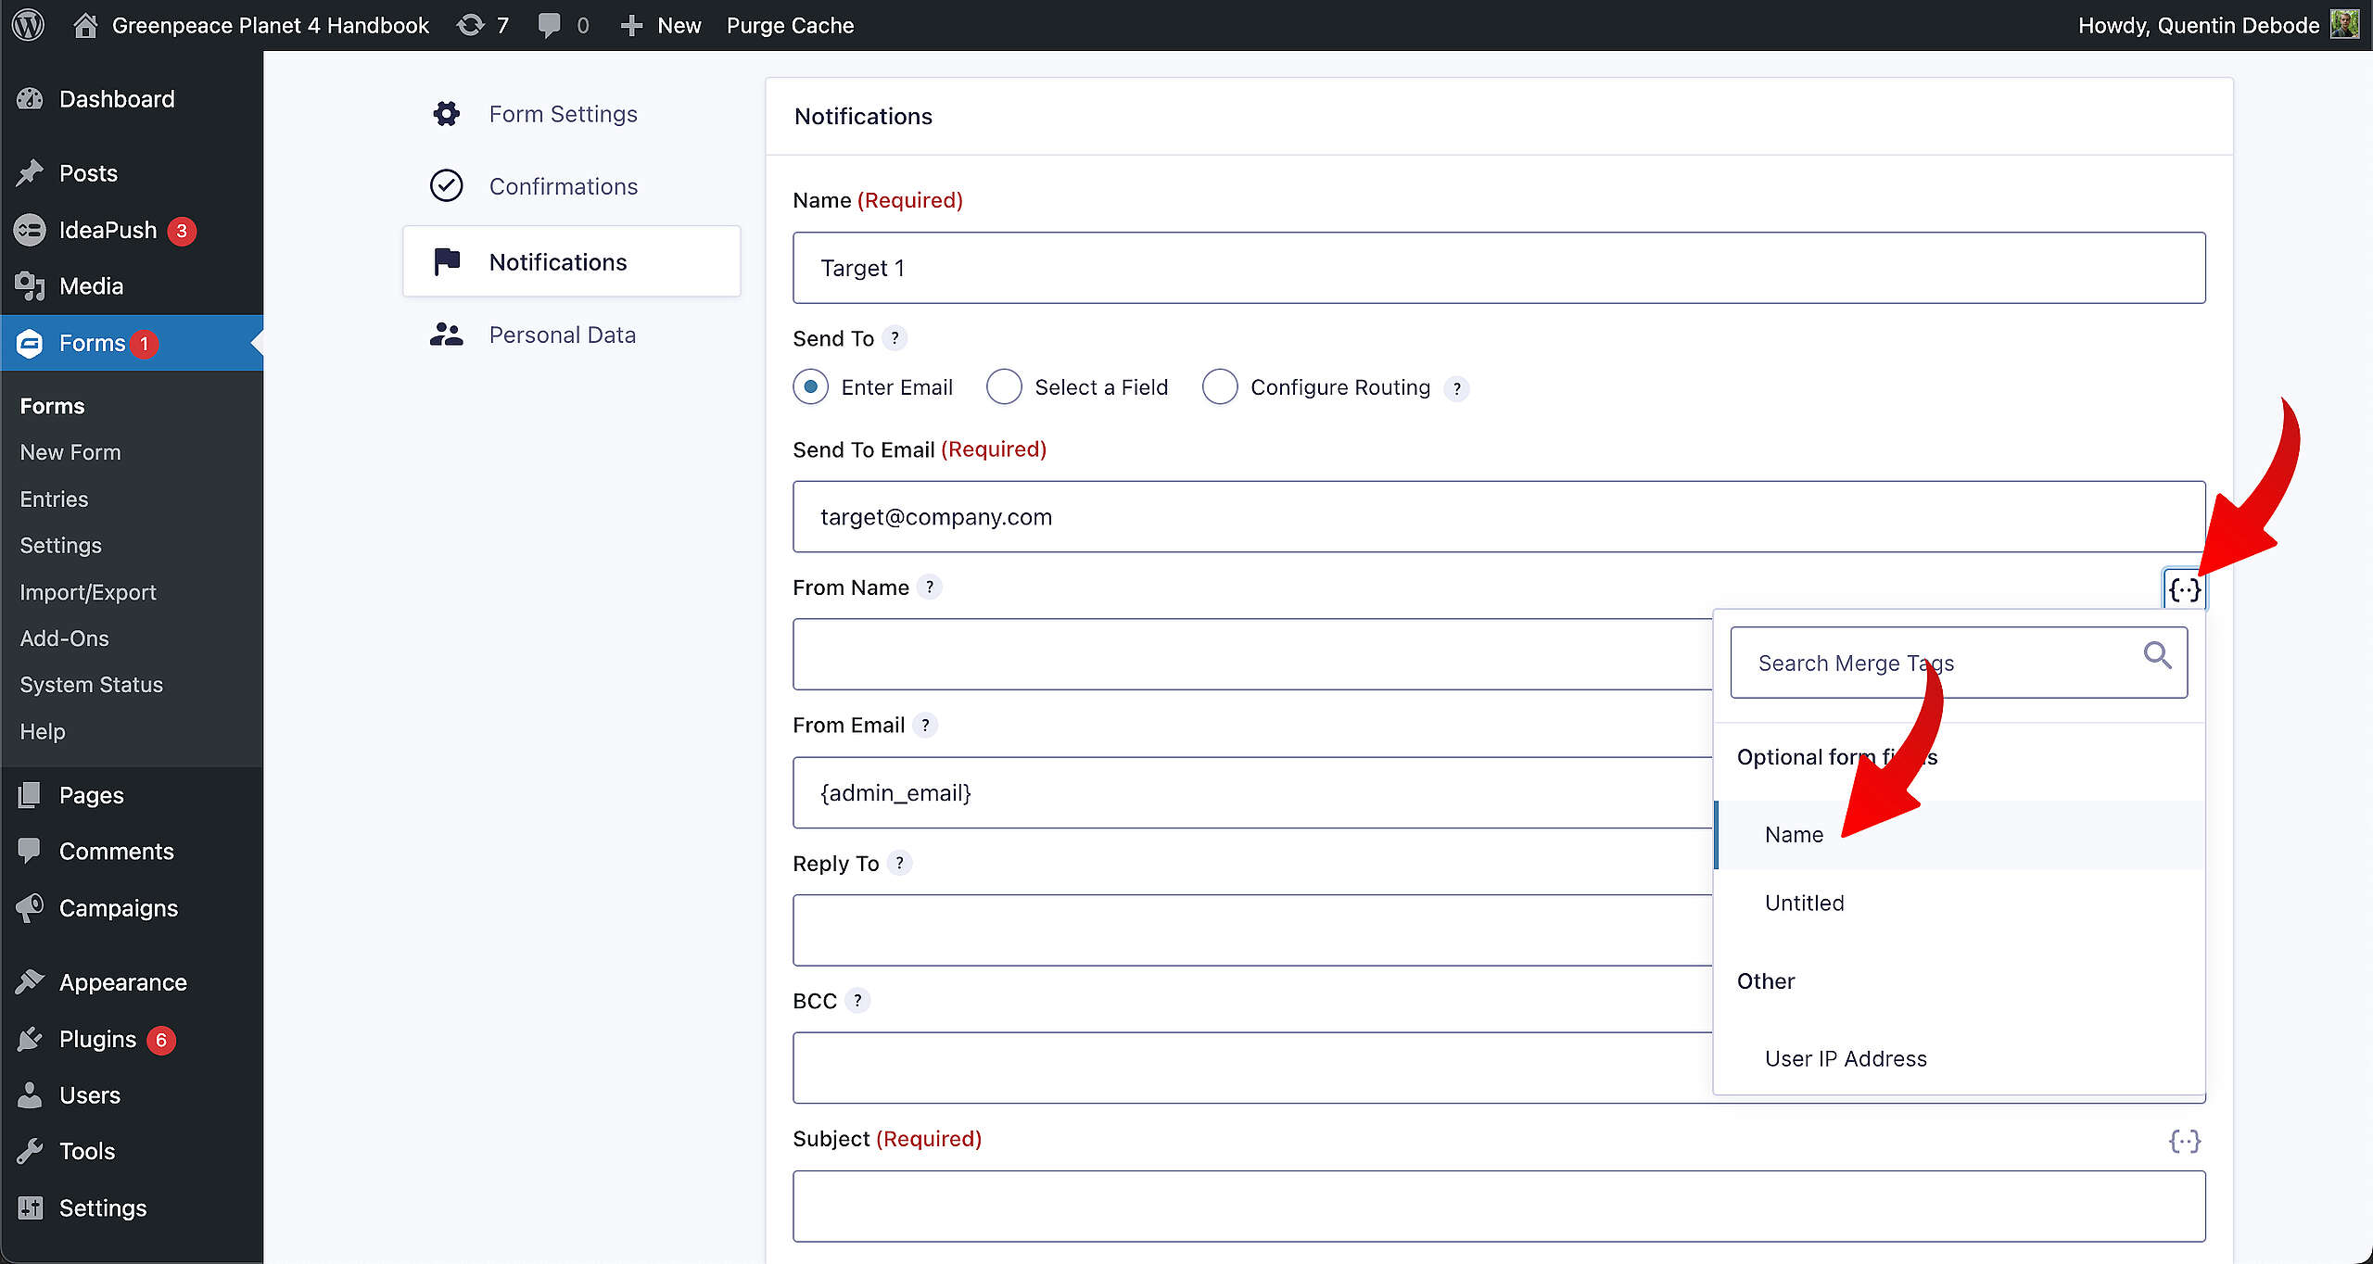This screenshot has width=2373, height=1264.
Task: Open Import/Export in Forms submenu
Action: point(88,592)
